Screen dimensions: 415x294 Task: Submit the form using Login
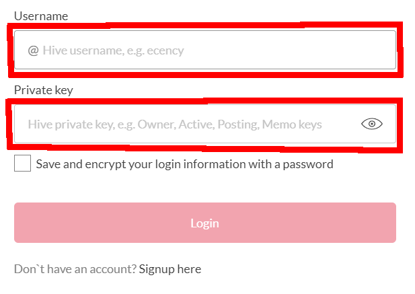click(205, 223)
